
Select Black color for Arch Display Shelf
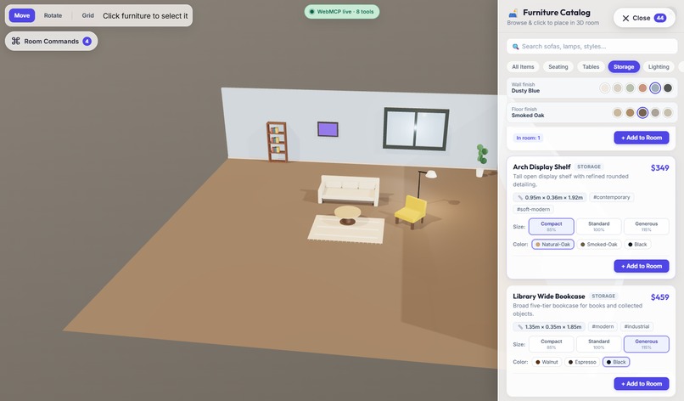637,244
